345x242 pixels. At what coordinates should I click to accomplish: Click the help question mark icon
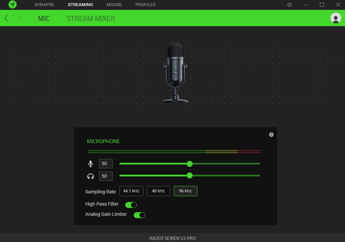point(271,135)
